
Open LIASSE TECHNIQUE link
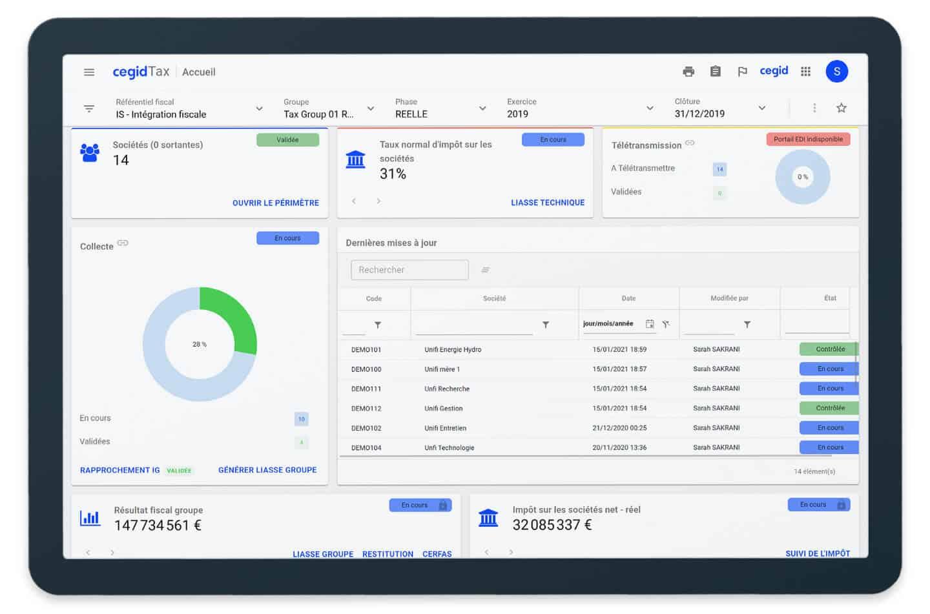(547, 203)
